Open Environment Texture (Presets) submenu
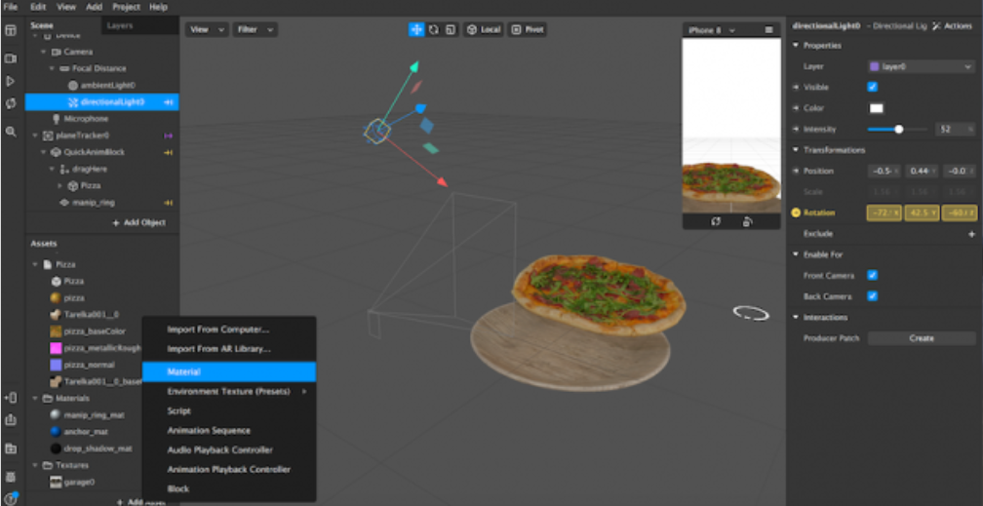This screenshot has height=506, width=983. click(x=229, y=391)
